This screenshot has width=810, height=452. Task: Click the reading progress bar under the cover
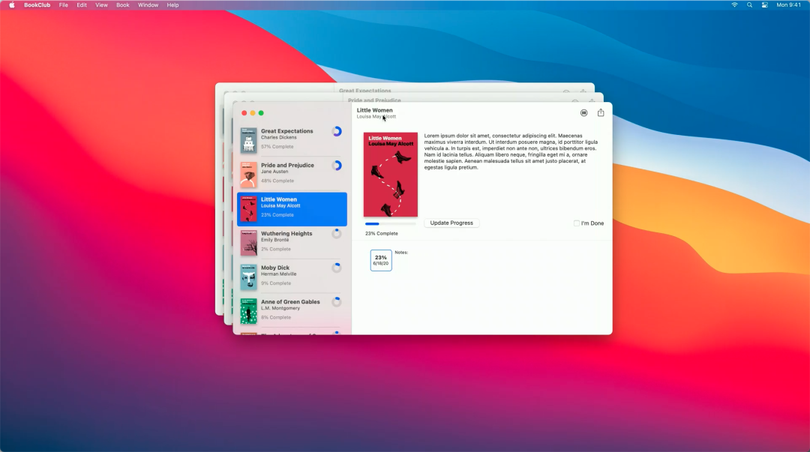[x=390, y=223]
